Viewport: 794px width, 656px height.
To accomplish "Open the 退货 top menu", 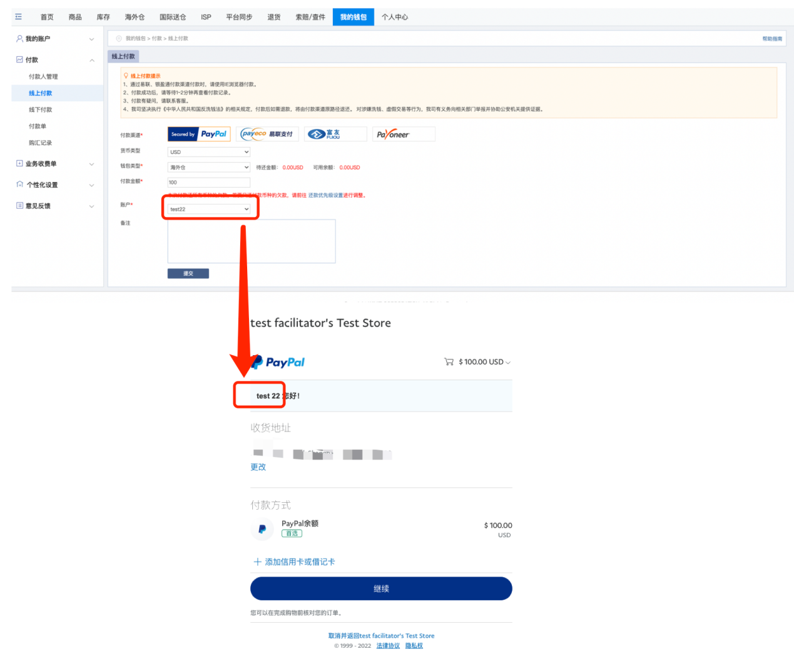I will (274, 18).
